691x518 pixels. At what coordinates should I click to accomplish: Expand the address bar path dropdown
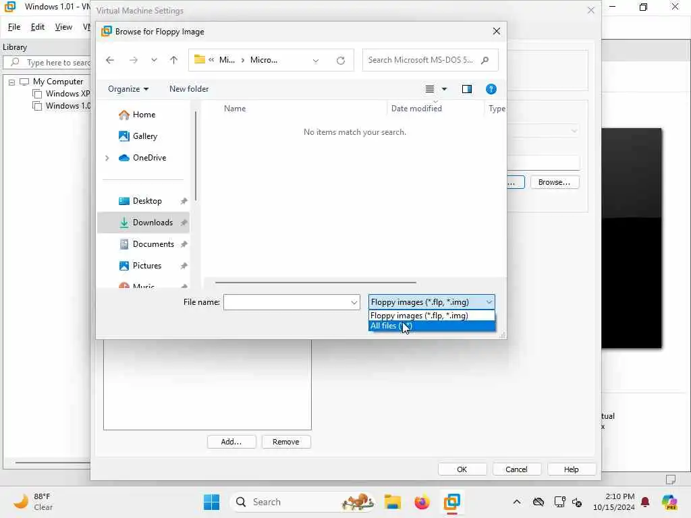click(316, 60)
